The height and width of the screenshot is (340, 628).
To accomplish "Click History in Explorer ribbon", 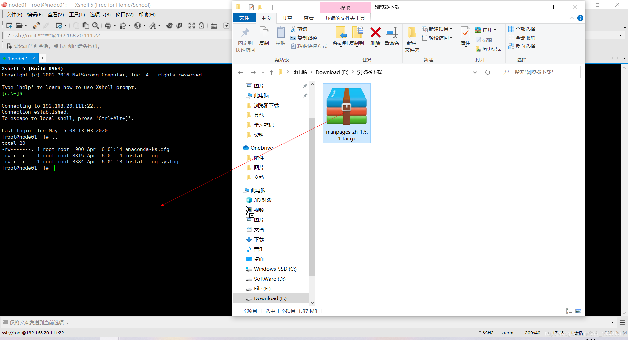I will click(x=489, y=49).
